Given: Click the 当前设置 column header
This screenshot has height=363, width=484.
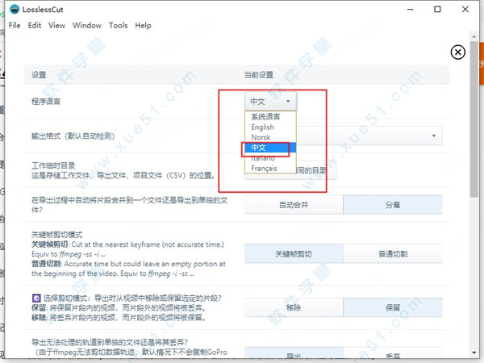Looking at the screenshot, I should tap(259, 75).
